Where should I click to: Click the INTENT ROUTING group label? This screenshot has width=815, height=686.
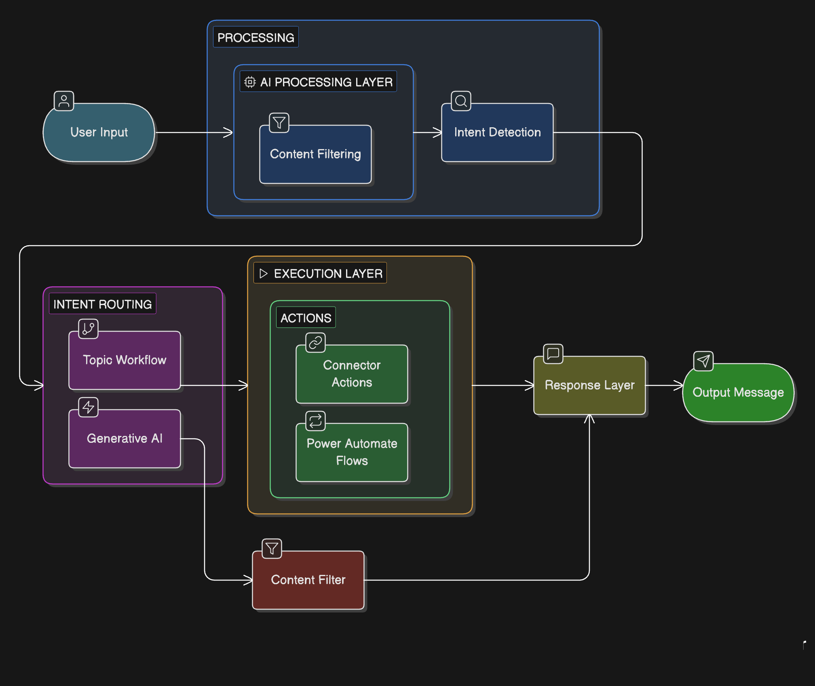click(x=102, y=304)
